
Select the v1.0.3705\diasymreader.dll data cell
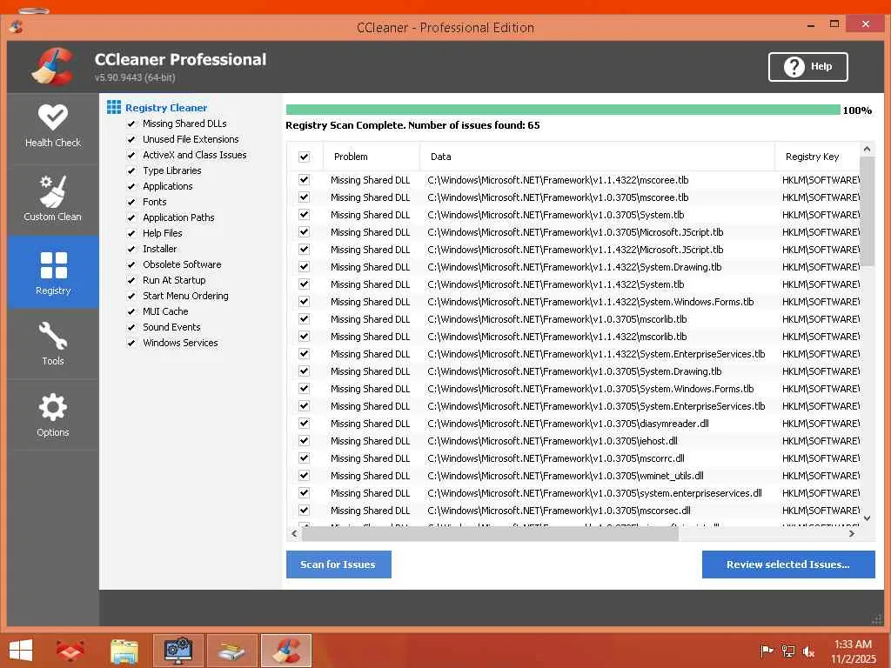tap(568, 424)
